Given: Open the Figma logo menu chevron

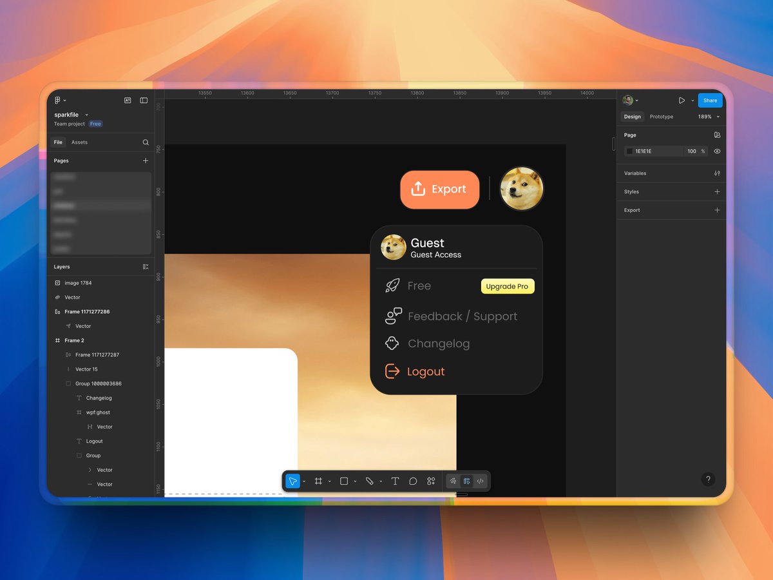Looking at the screenshot, I should [65, 101].
